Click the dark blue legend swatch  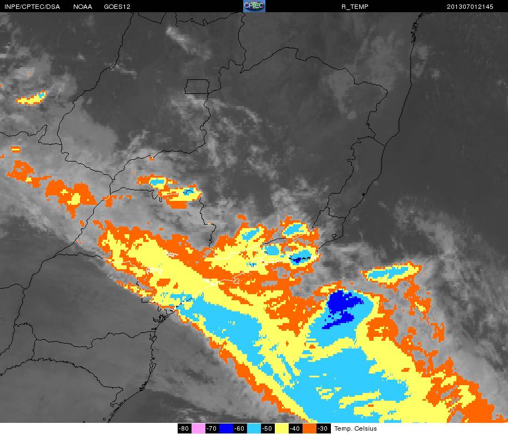pyautogui.click(x=226, y=428)
